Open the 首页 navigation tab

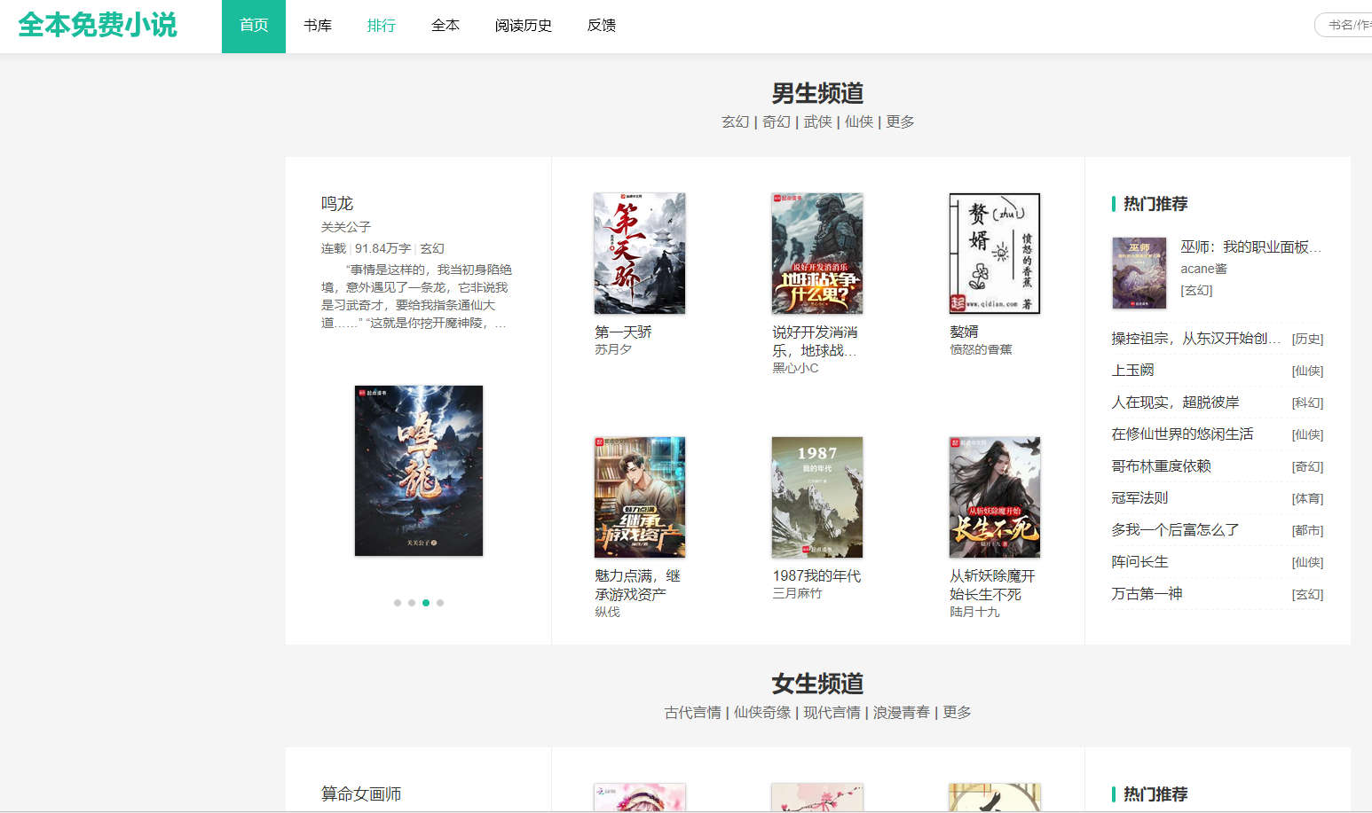click(254, 26)
